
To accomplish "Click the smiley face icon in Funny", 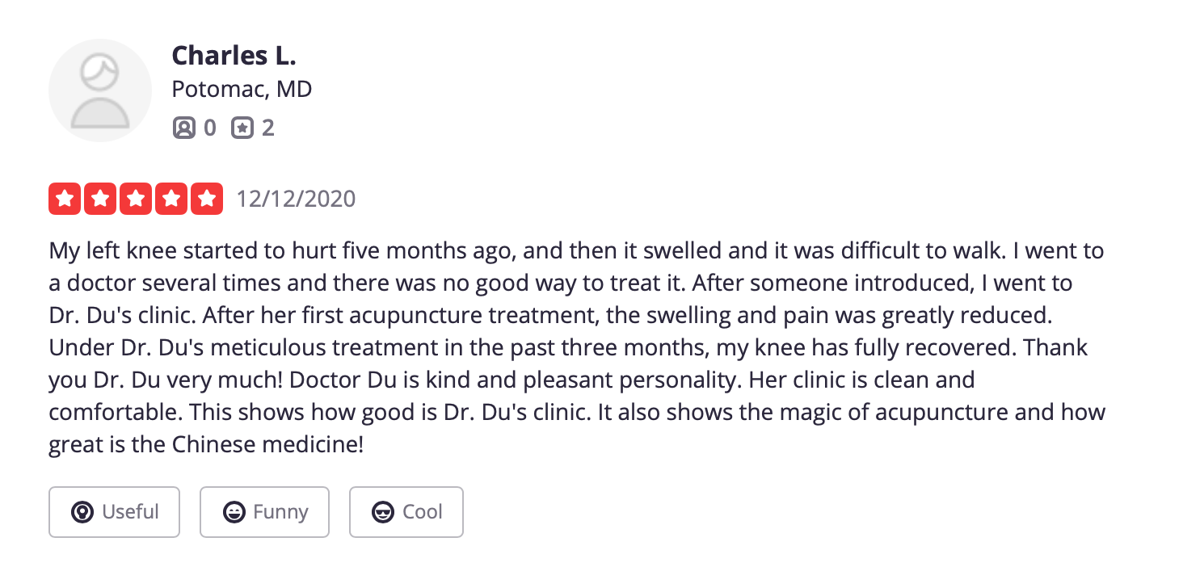I will click(234, 512).
